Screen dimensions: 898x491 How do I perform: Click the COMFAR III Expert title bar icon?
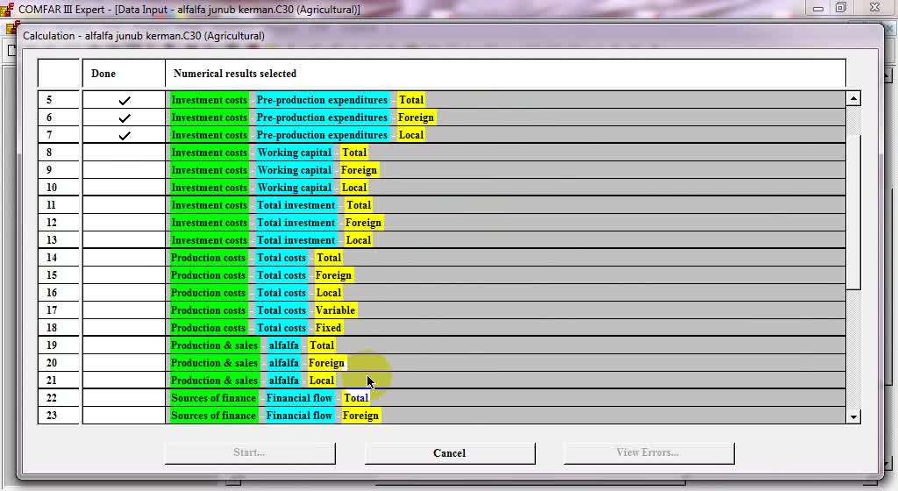pyautogui.click(x=8, y=10)
